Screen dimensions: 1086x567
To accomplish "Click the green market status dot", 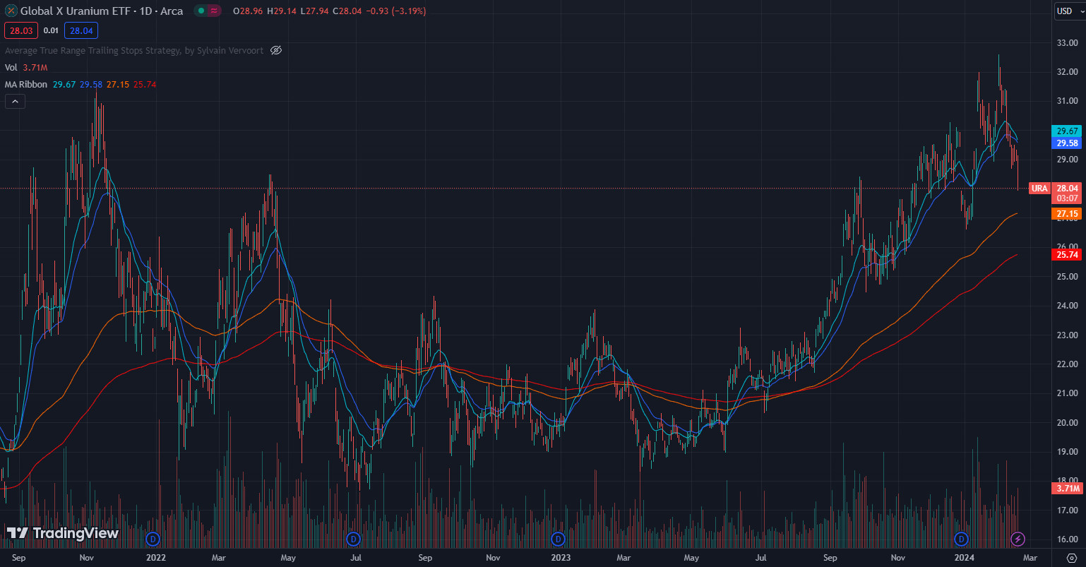I will 201,11.
